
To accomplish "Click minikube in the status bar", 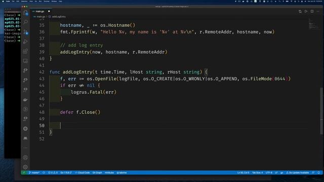I will pyautogui.click(x=109, y=173).
